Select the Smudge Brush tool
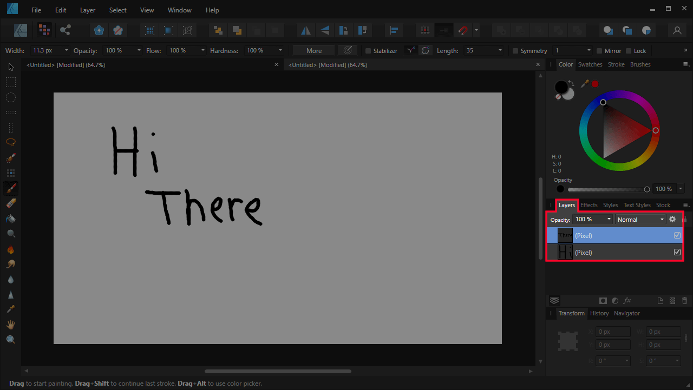 click(x=10, y=263)
